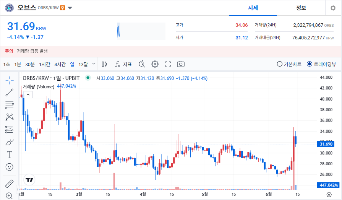
Task: Click the TradingView logo on chart
Action: tap(29, 180)
